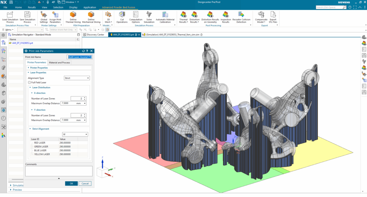Open the Inspection Results tool
This screenshot has height=197, width=367.
226,14
